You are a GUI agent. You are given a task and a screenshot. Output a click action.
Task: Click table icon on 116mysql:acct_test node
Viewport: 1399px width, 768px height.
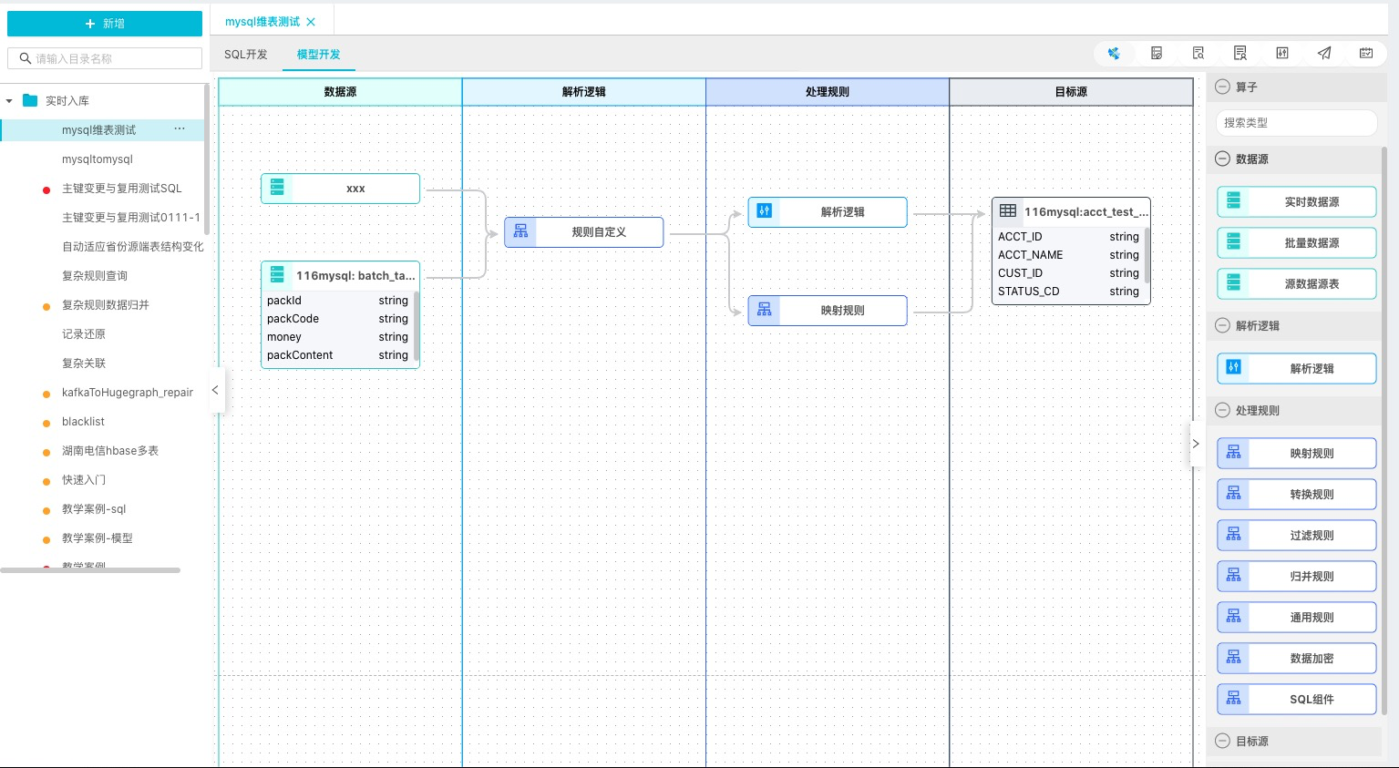pos(1008,210)
